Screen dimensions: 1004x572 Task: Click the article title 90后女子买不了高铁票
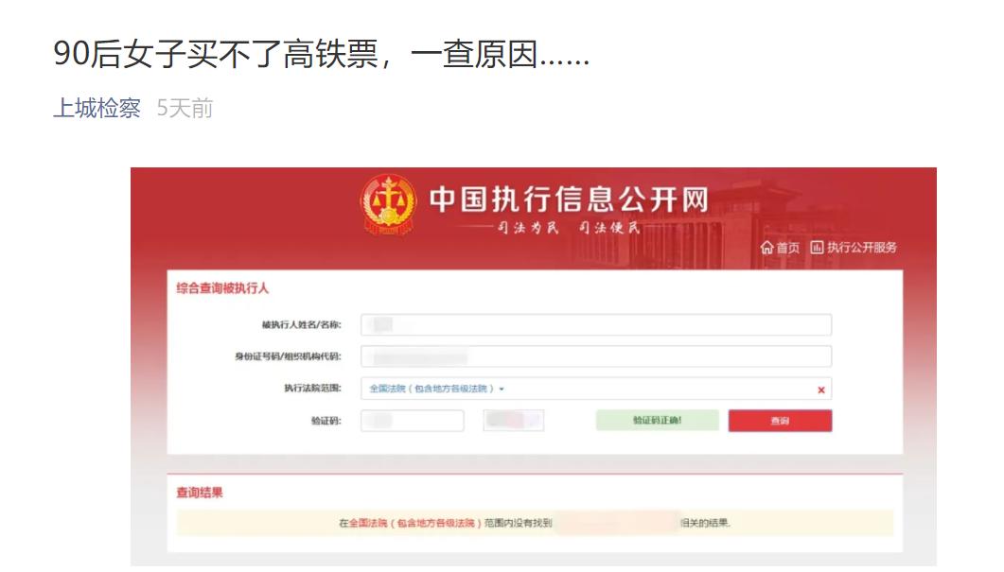[x=322, y=54]
